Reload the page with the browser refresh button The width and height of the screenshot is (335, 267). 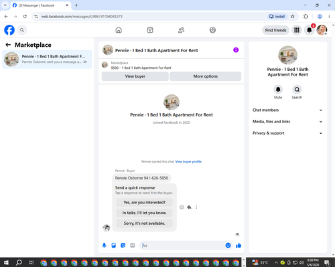(x=25, y=16)
